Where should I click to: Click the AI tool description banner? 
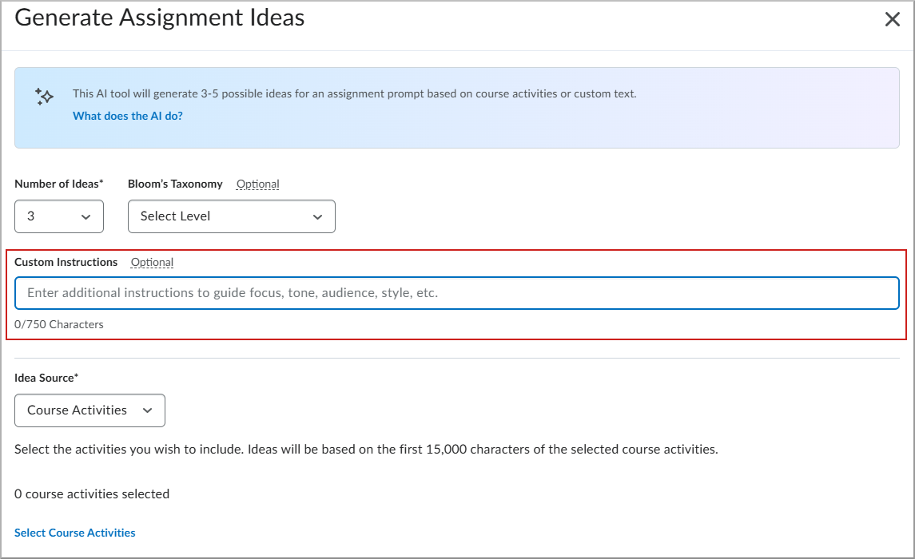click(457, 108)
